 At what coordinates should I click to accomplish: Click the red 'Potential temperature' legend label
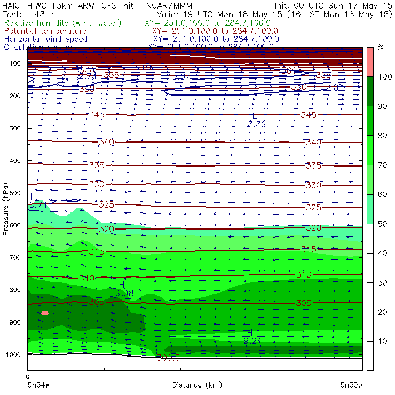point(45,31)
